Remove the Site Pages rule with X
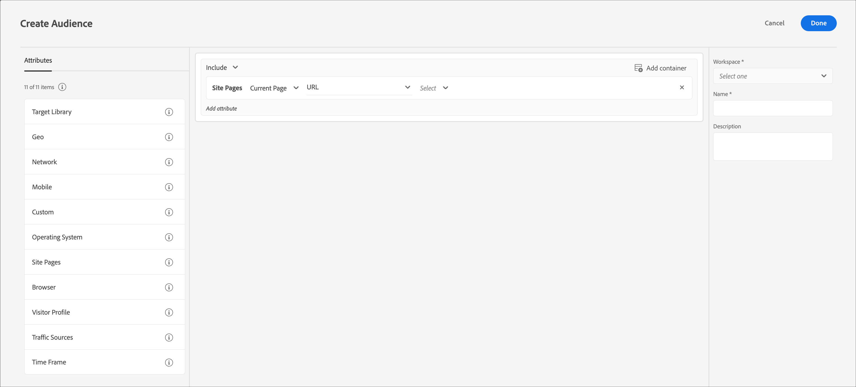The height and width of the screenshot is (387, 856). [681, 88]
